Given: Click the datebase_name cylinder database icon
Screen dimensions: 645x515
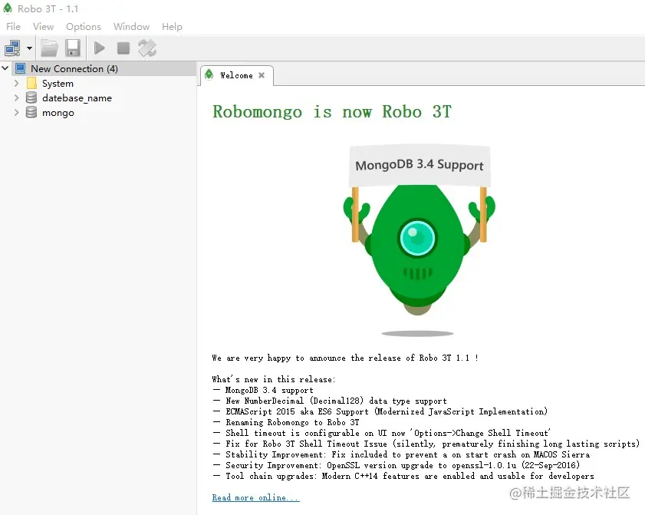Looking at the screenshot, I should click(x=31, y=97).
